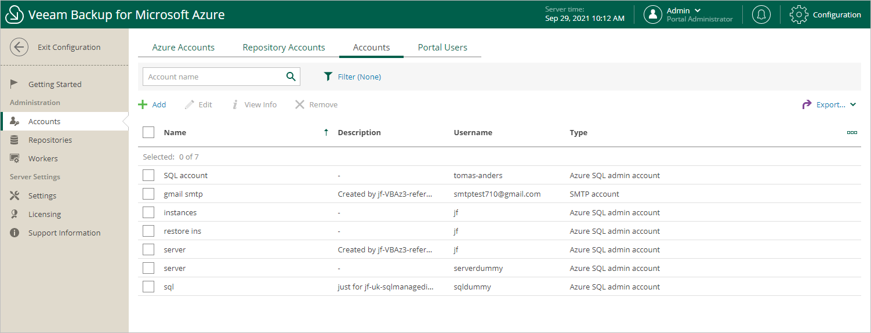
Task: Toggle the select-all checkbox in table header
Action: click(x=148, y=132)
